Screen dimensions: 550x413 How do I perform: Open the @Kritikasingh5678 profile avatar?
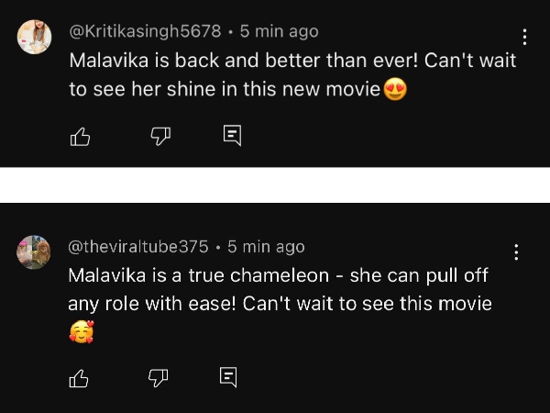[x=35, y=38]
